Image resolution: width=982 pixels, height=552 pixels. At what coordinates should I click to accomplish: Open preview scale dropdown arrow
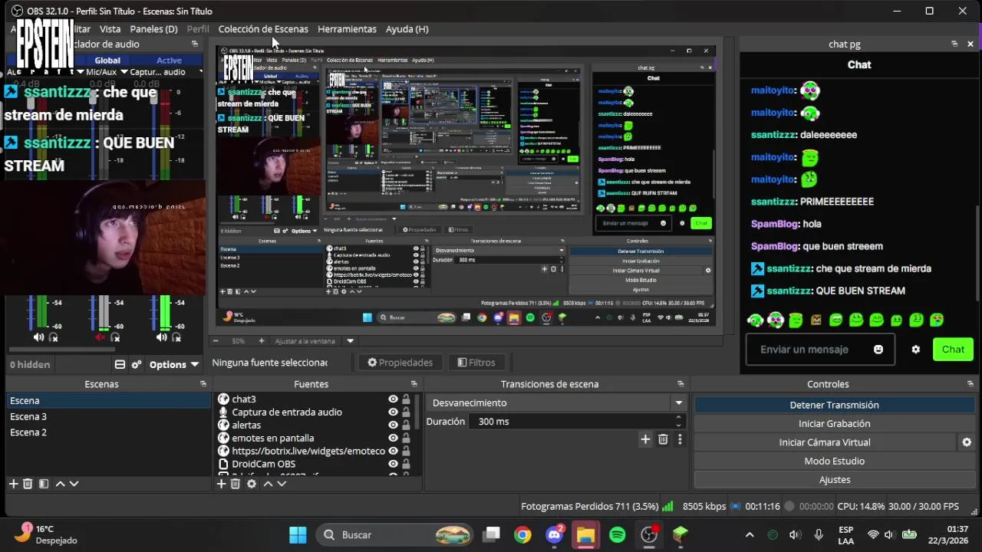click(x=350, y=341)
